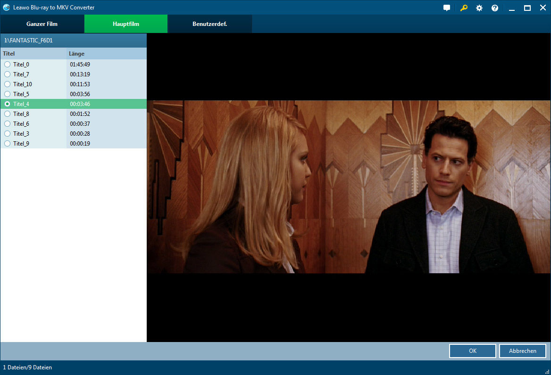This screenshot has height=375, width=551.
Task: Switch to the Benutzerdef. tab
Action: coord(210,24)
